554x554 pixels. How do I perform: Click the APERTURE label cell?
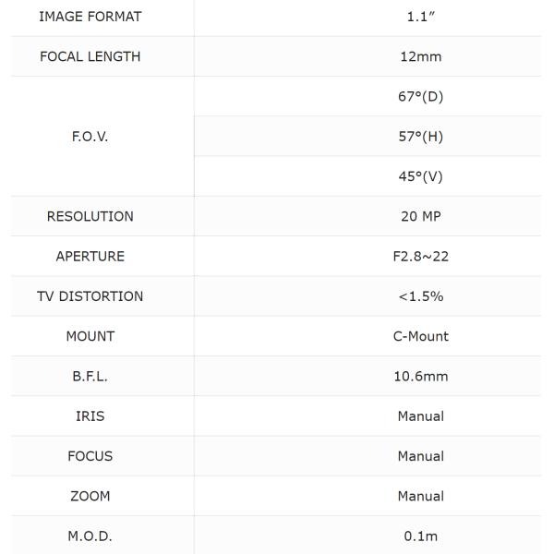tap(90, 256)
